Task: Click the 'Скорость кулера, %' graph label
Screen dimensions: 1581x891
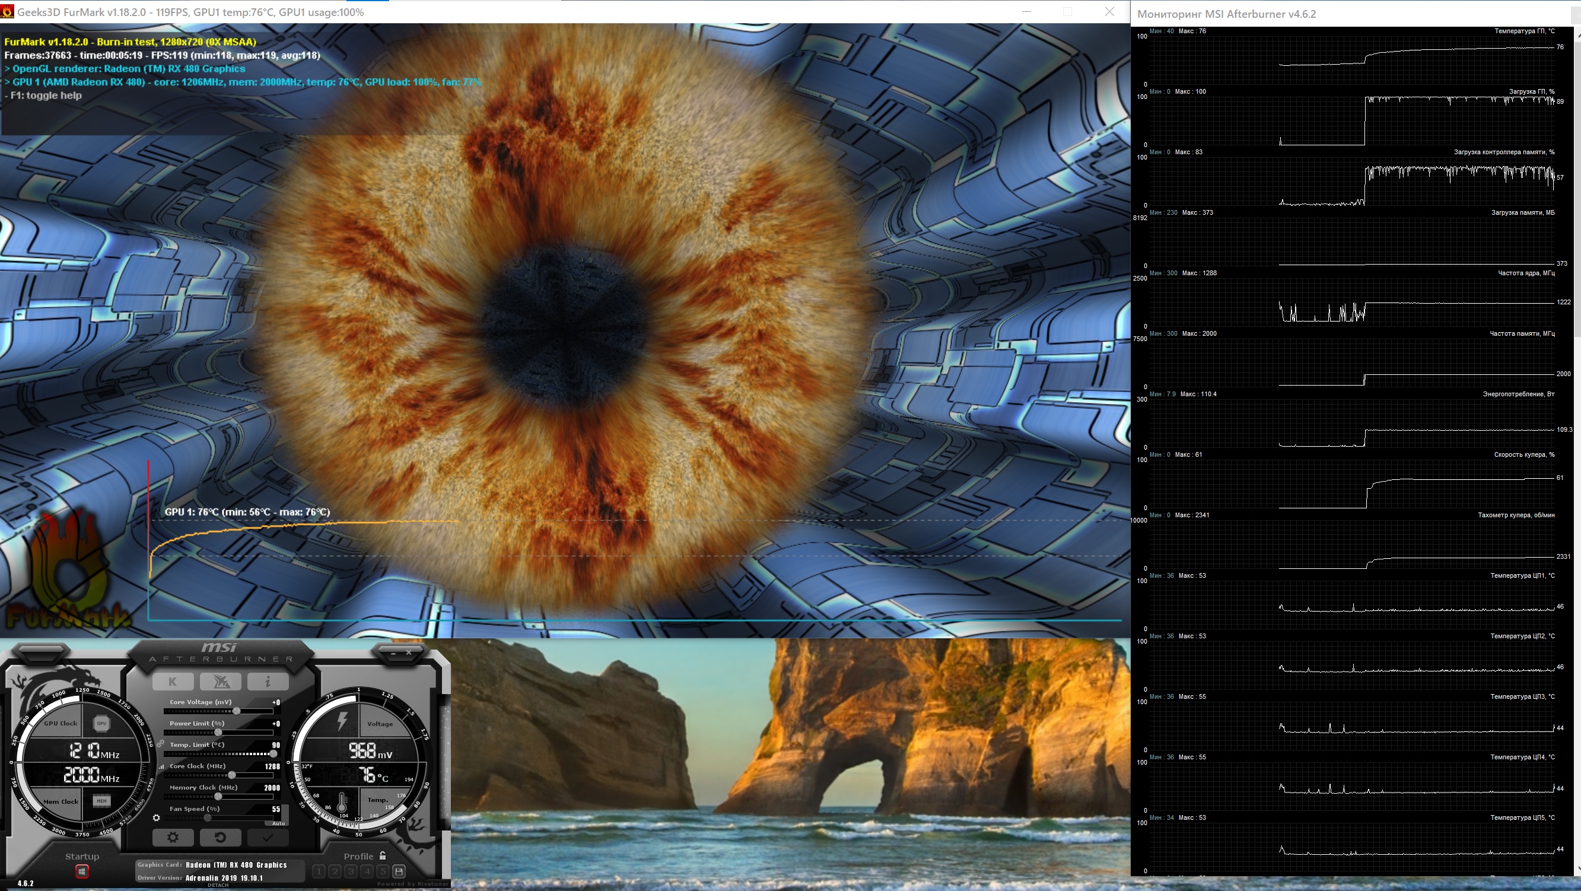Action: 1524,455
